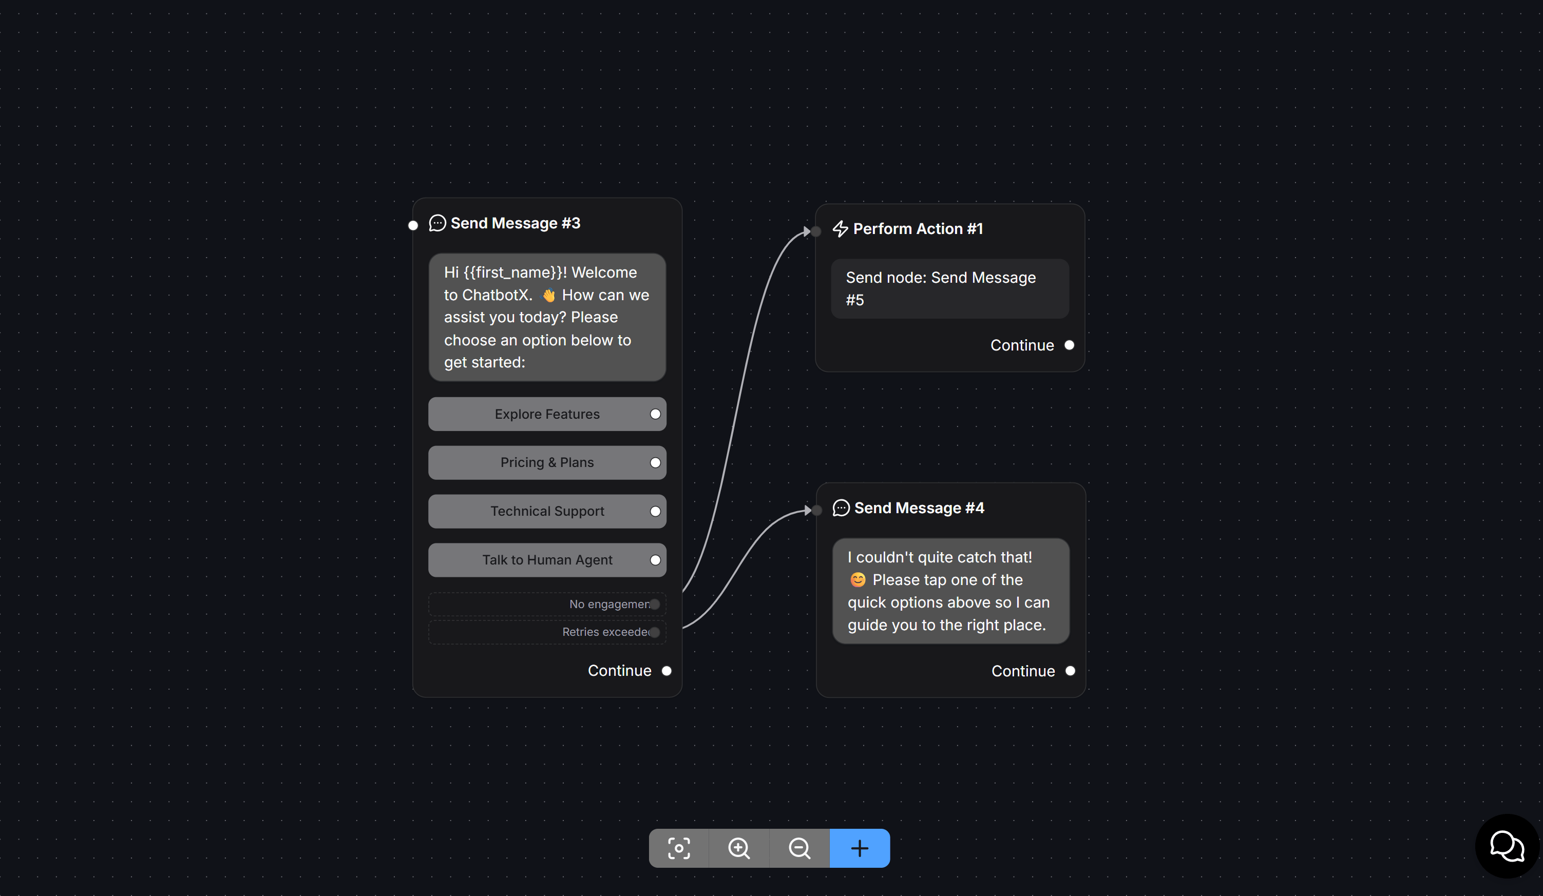This screenshot has height=896, width=1543.
Task: Click the input connector of Send Message #4
Action: click(x=816, y=510)
